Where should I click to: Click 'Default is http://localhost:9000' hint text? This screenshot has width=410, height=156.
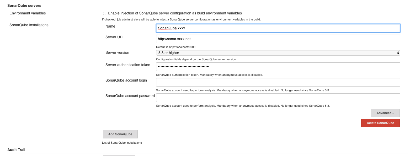[176, 47]
